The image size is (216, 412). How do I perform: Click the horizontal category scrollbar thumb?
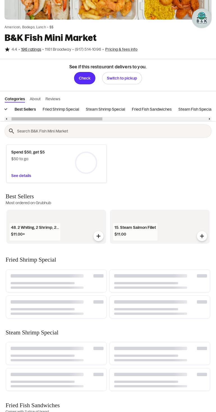pyautogui.click(x=57, y=119)
